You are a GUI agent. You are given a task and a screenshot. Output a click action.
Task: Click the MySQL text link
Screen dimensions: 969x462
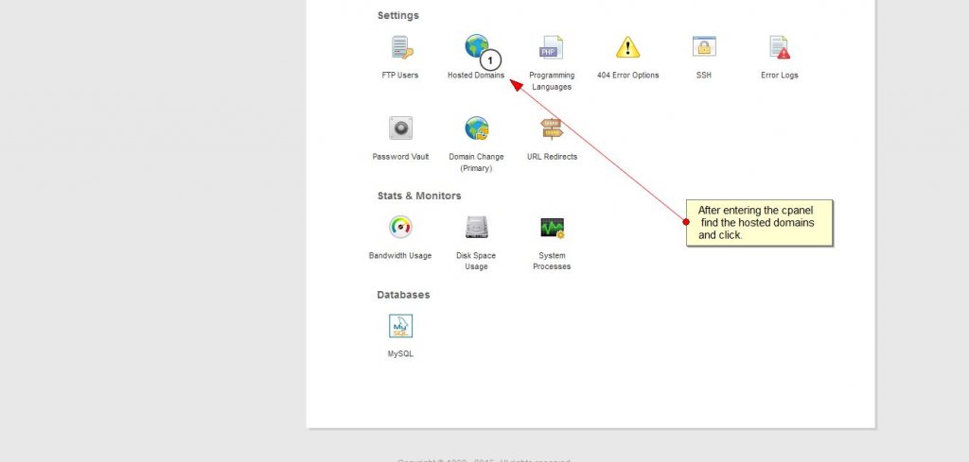point(400,354)
